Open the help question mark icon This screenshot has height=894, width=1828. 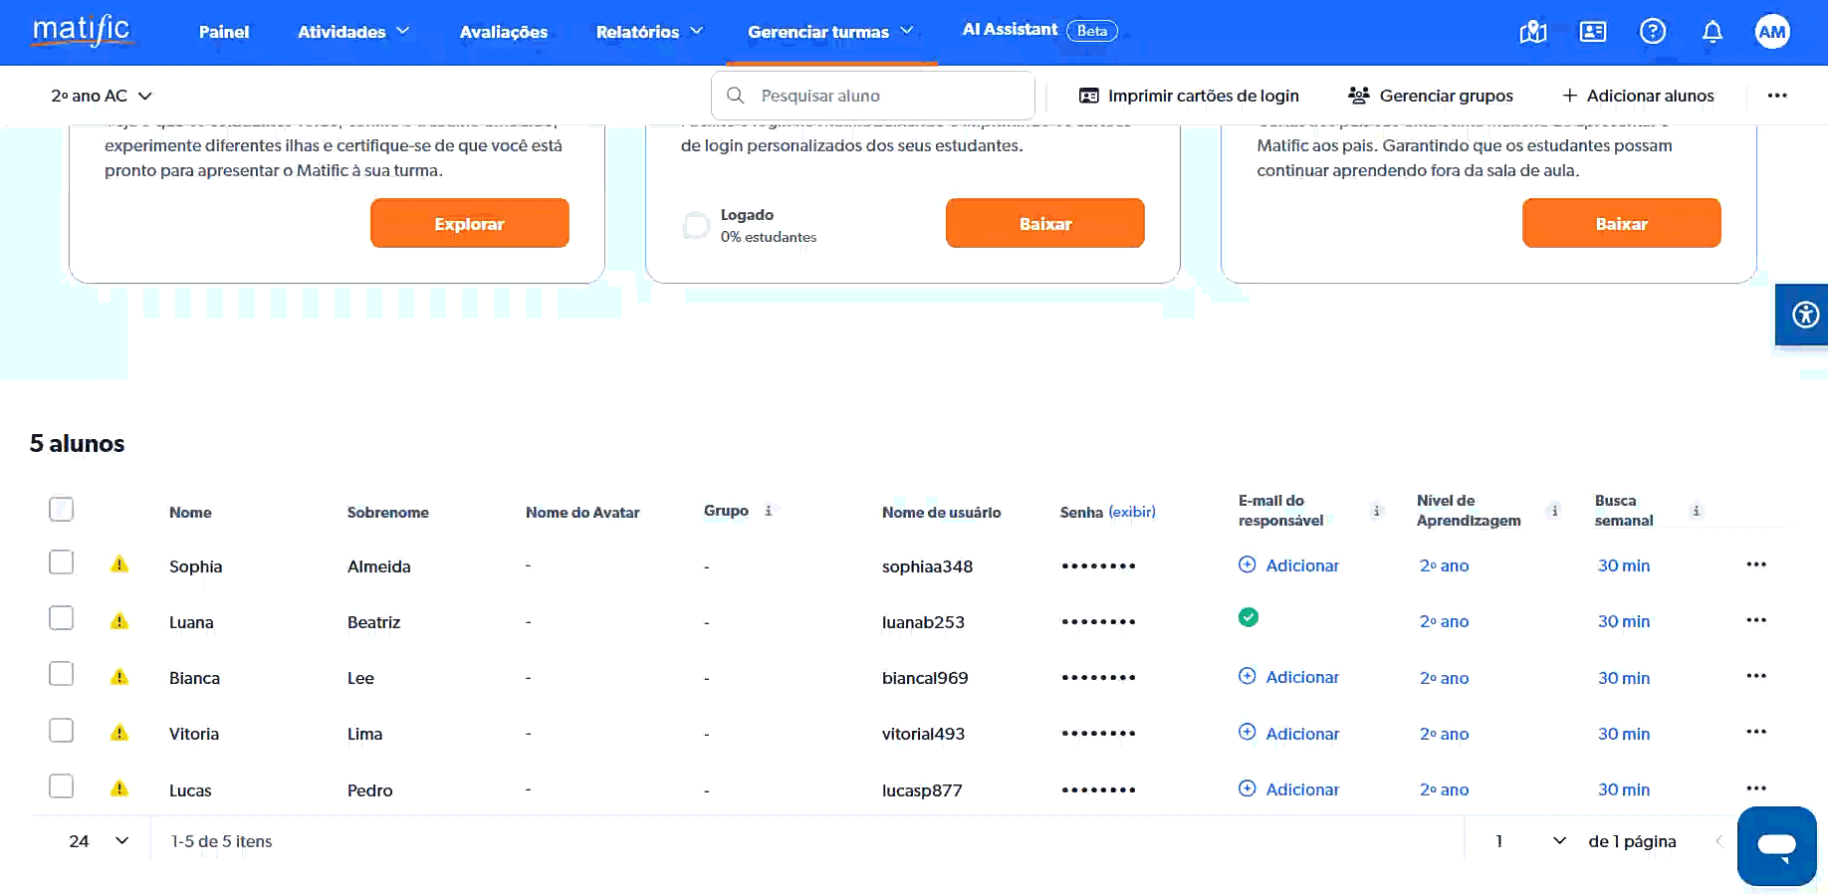point(1652,32)
